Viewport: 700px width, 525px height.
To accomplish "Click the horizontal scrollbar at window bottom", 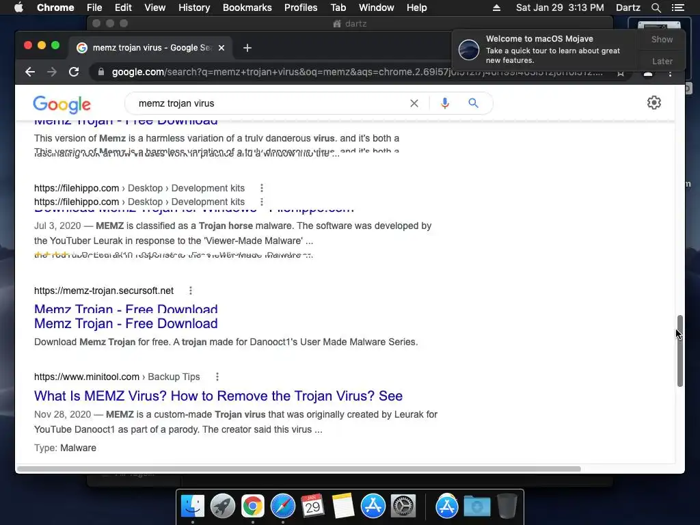I will pos(299,469).
